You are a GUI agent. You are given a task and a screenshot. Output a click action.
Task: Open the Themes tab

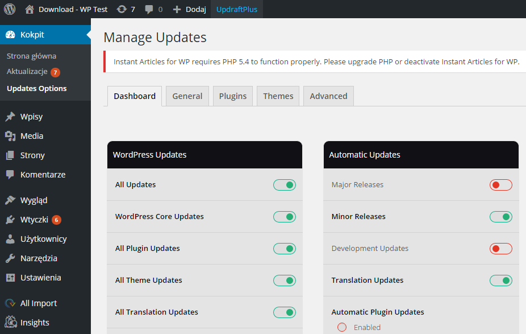click(x=278, y=96)
